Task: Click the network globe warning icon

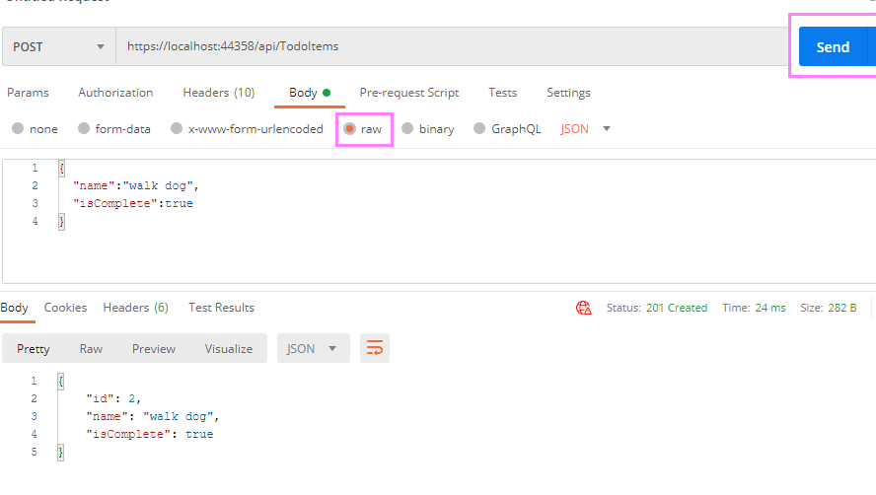Action: pos(584,308)
